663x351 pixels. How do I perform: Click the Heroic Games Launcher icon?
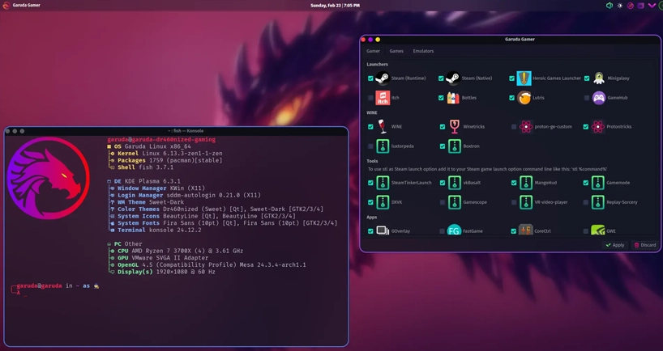[524, 78]
